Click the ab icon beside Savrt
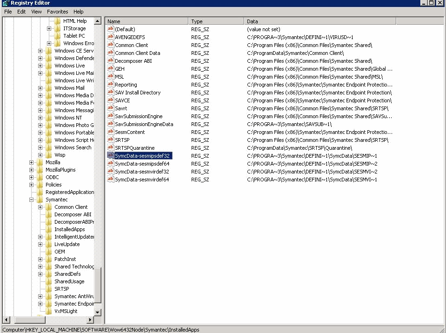Image resolution: width=446 pixels, height=333 pixels. 110,108
